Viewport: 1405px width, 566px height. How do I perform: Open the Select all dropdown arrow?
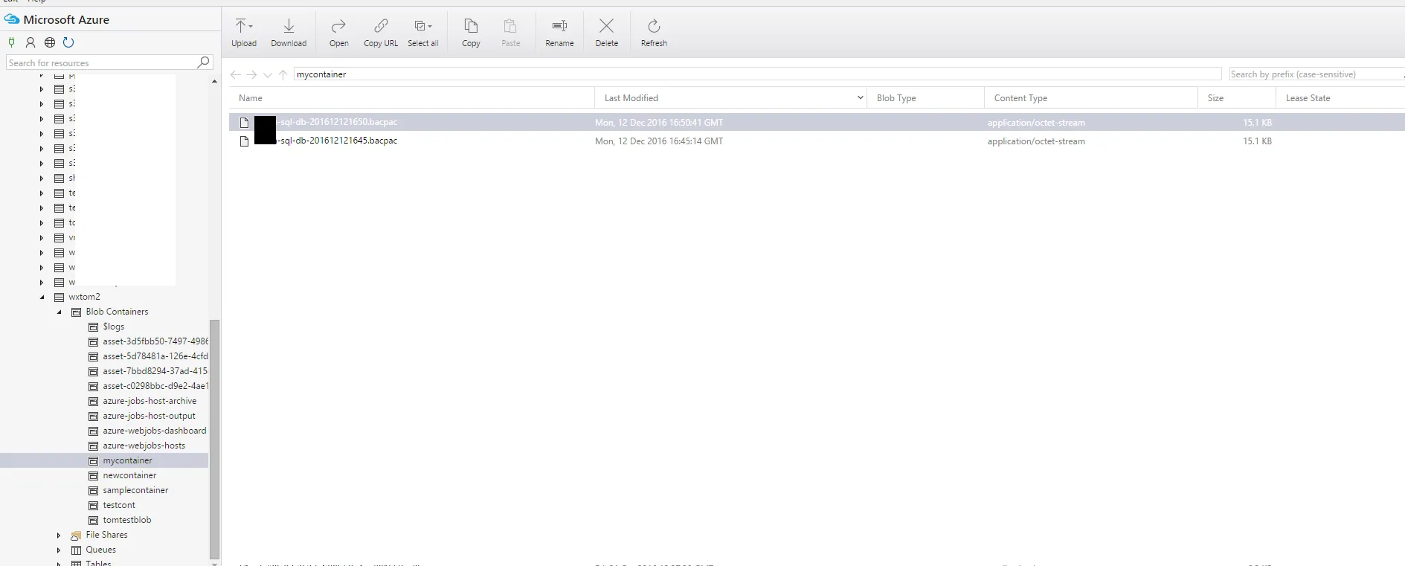[x=430, y=26]
